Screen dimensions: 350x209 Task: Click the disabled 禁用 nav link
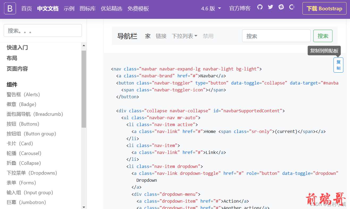[208, 36]
